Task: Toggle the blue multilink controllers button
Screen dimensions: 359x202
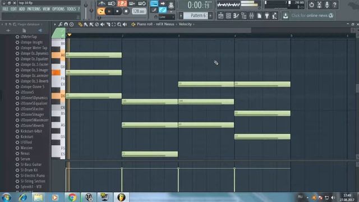Action: coord(163,10)
